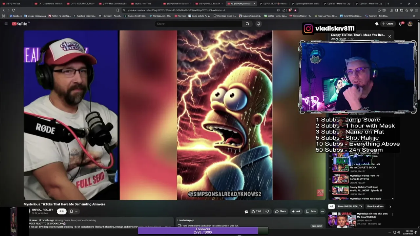Open the Live chat replay panel button
420x236 pixels.
coord(317,226)
